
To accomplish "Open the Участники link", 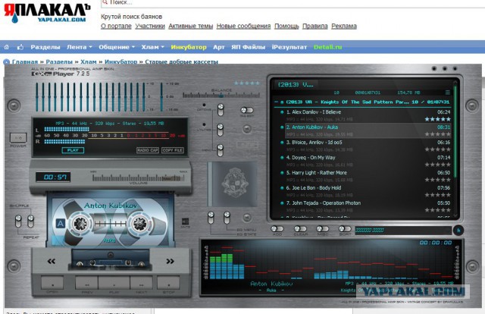I will pyautogui.click(x=150, y=26).
